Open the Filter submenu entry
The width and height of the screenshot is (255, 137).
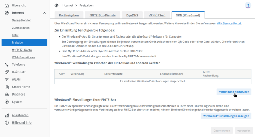click(15, 35)
